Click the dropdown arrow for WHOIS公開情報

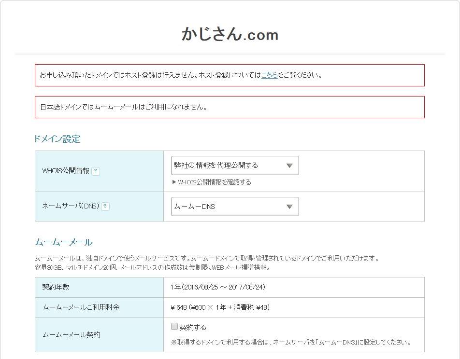click(x=289, y=165)
